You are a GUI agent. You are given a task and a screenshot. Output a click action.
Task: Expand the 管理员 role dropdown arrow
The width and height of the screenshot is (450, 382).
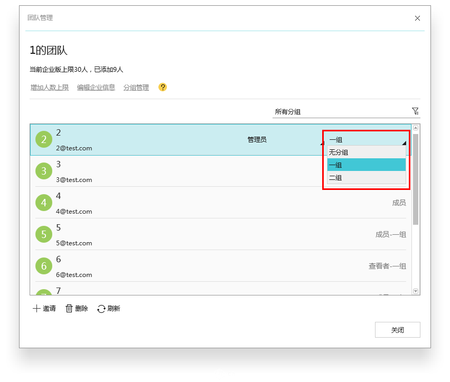(x=322, y=143)
